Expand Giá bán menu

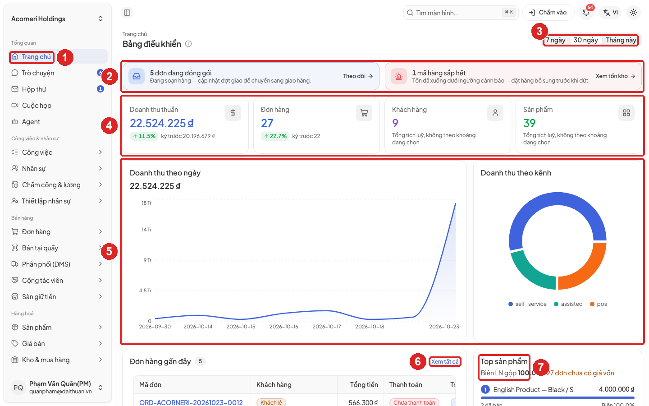(58, 343)
